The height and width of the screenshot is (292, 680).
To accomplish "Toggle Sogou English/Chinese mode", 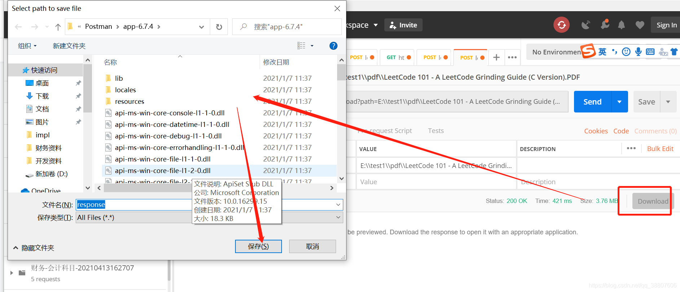I will click(602, 52).
